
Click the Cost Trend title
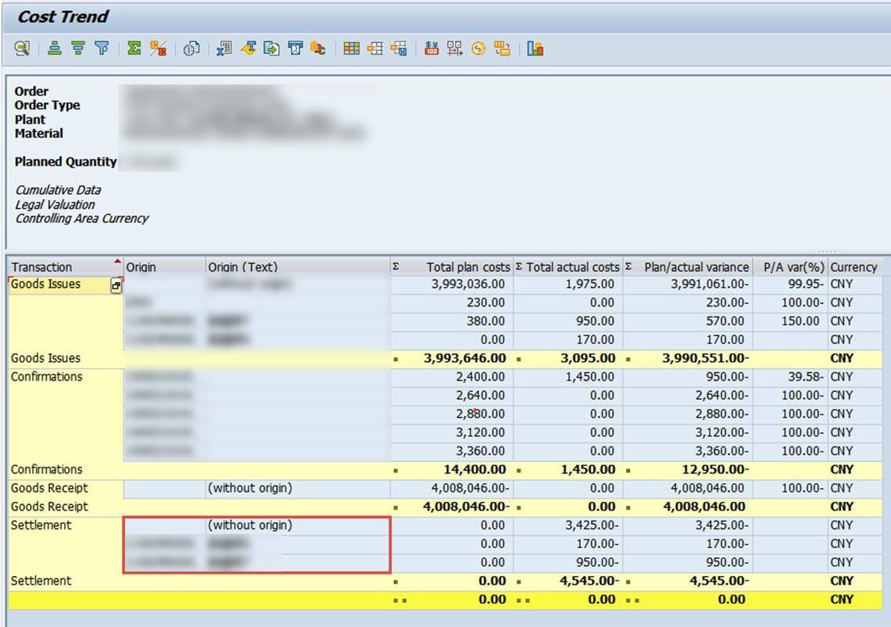(63, 17)
